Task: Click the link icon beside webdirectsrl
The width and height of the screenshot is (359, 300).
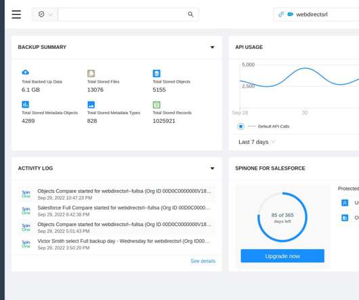Action: tap(281, 14)
